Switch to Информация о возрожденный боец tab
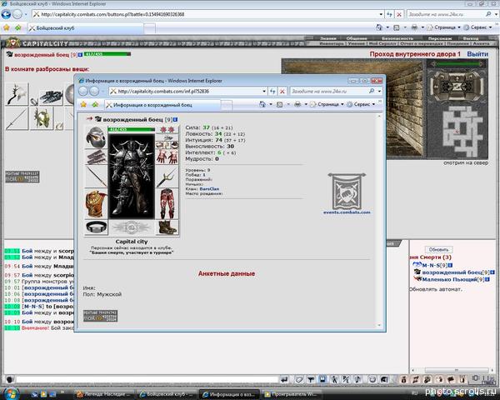The width and height of the screenshot is (500, 400). point(162,105)
